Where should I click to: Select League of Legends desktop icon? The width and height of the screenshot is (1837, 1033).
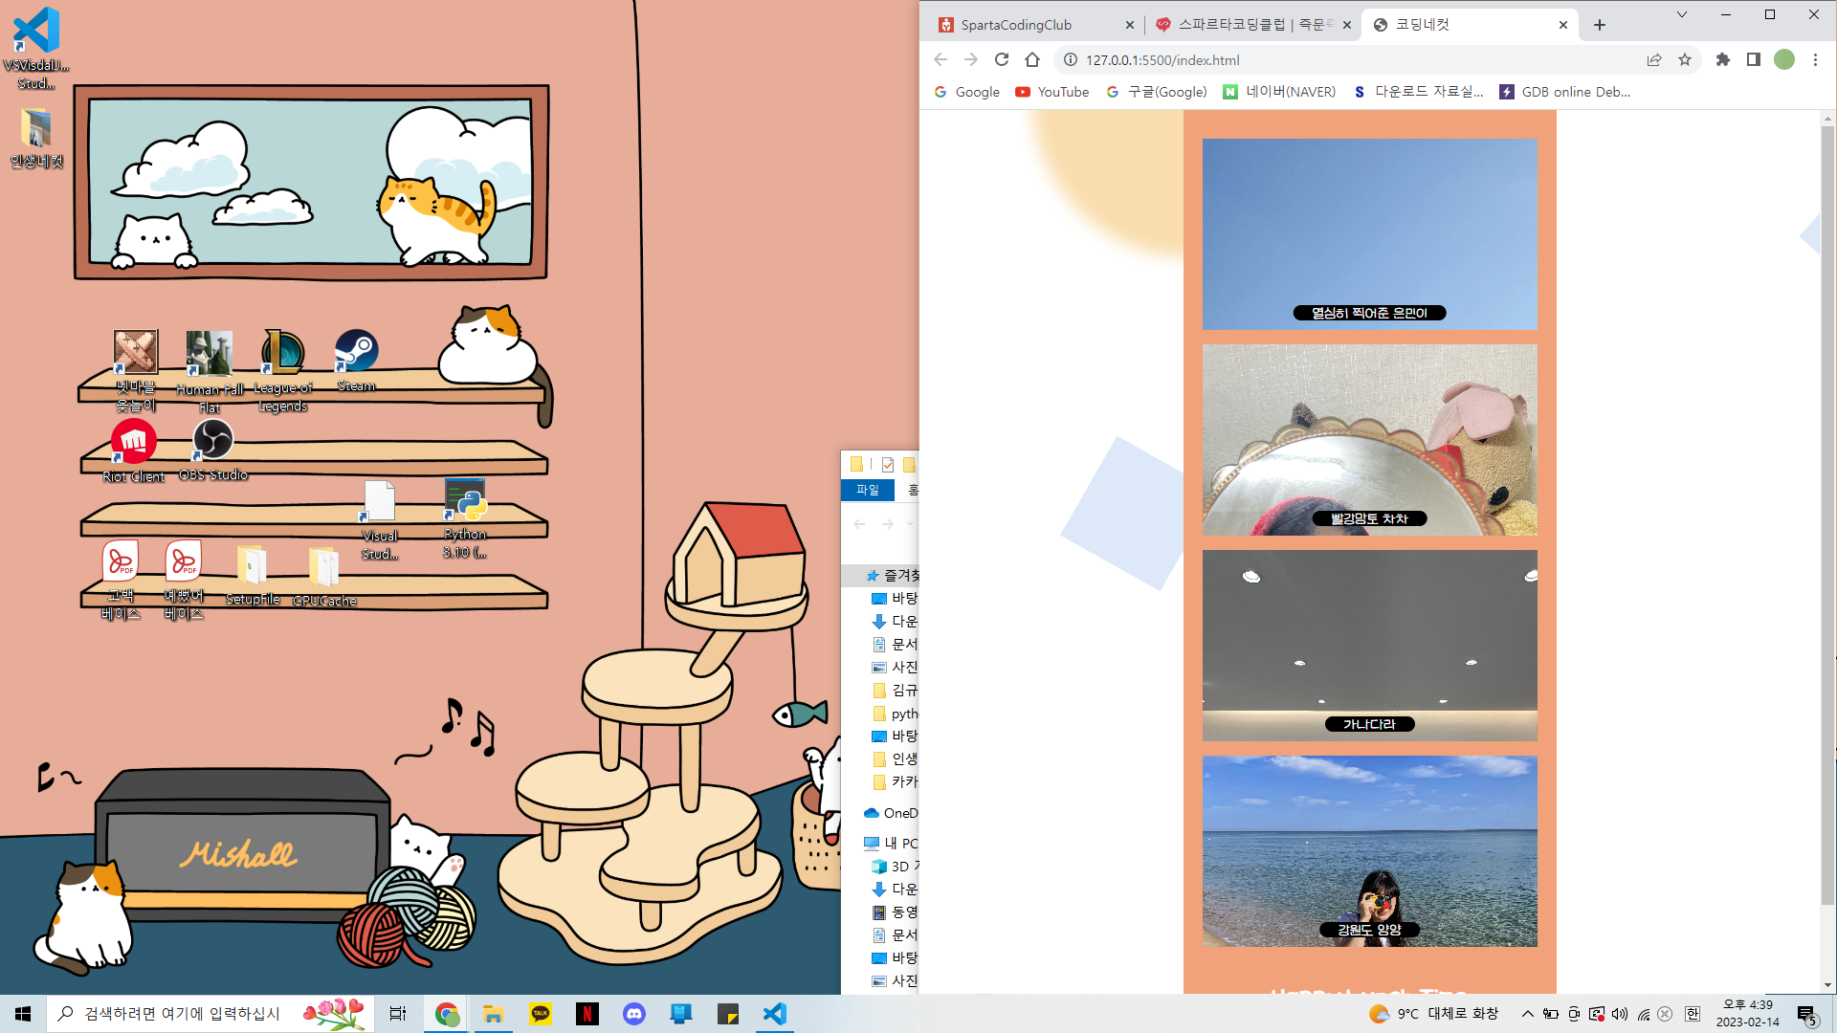tap(283, 371)
